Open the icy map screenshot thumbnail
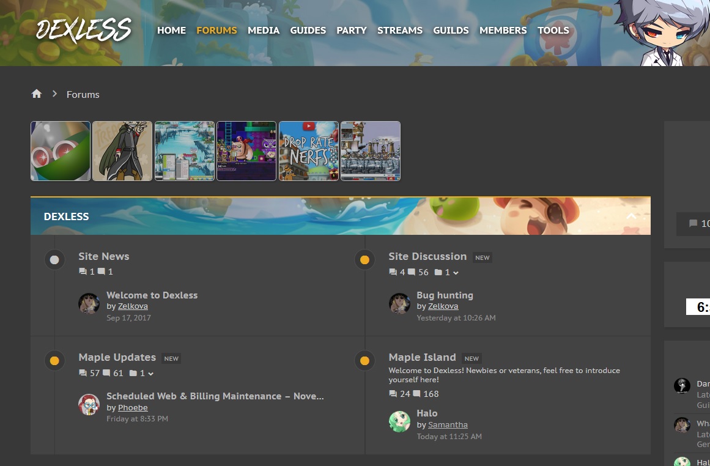The height and width of the screenshot is (466, 710). tap(184, 151)
